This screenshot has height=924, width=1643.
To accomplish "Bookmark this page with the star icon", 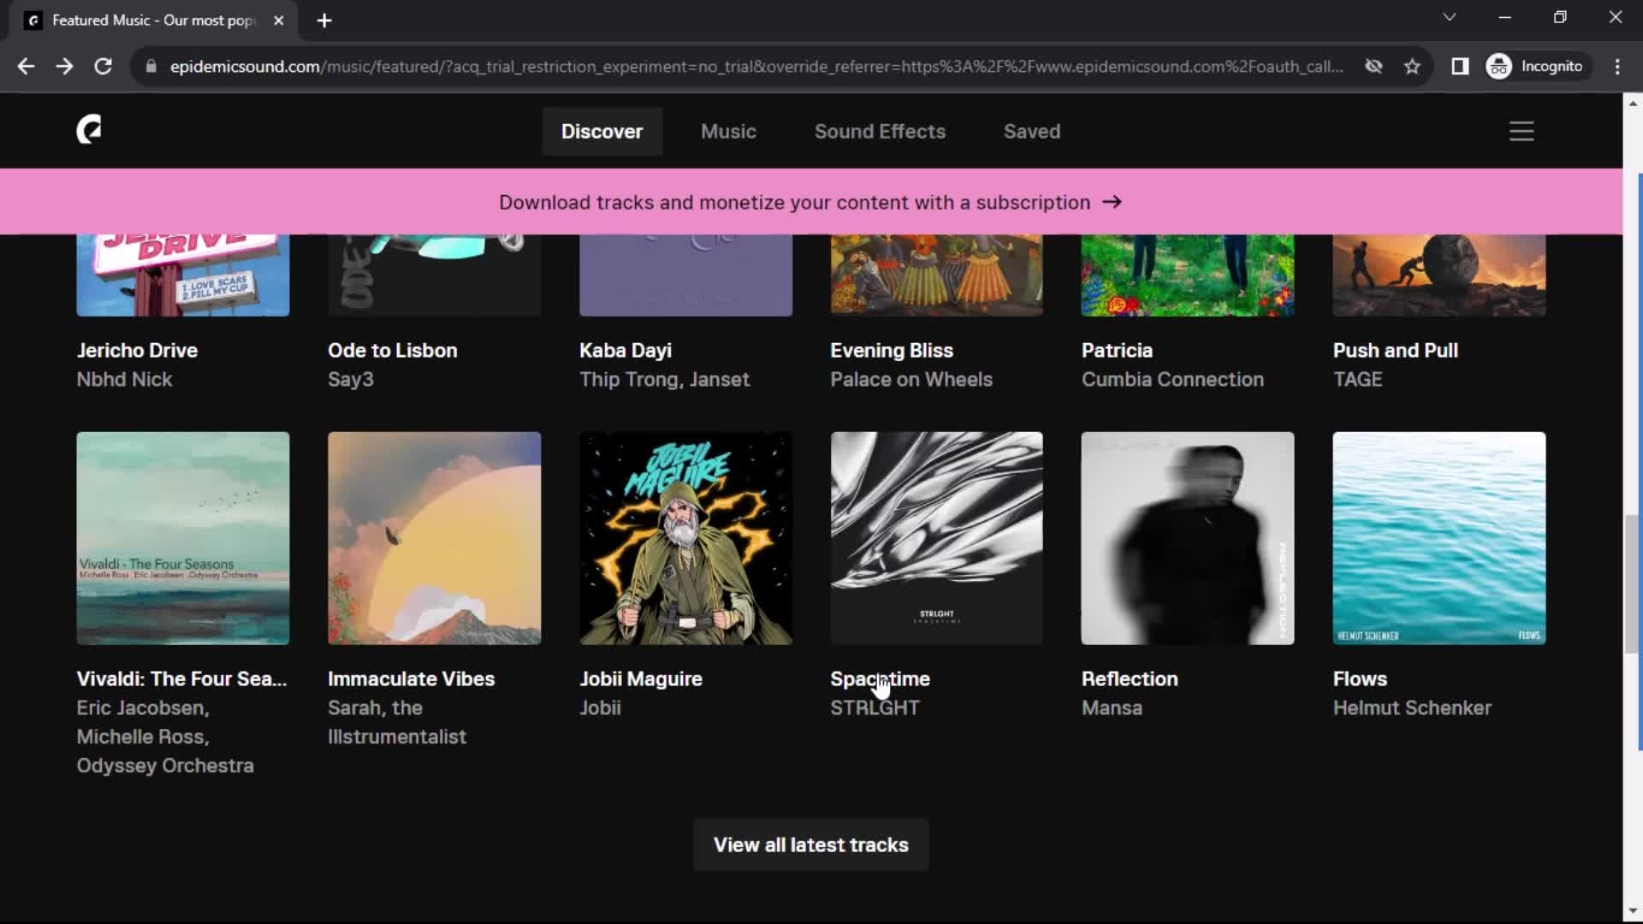I will point(1412,66).
